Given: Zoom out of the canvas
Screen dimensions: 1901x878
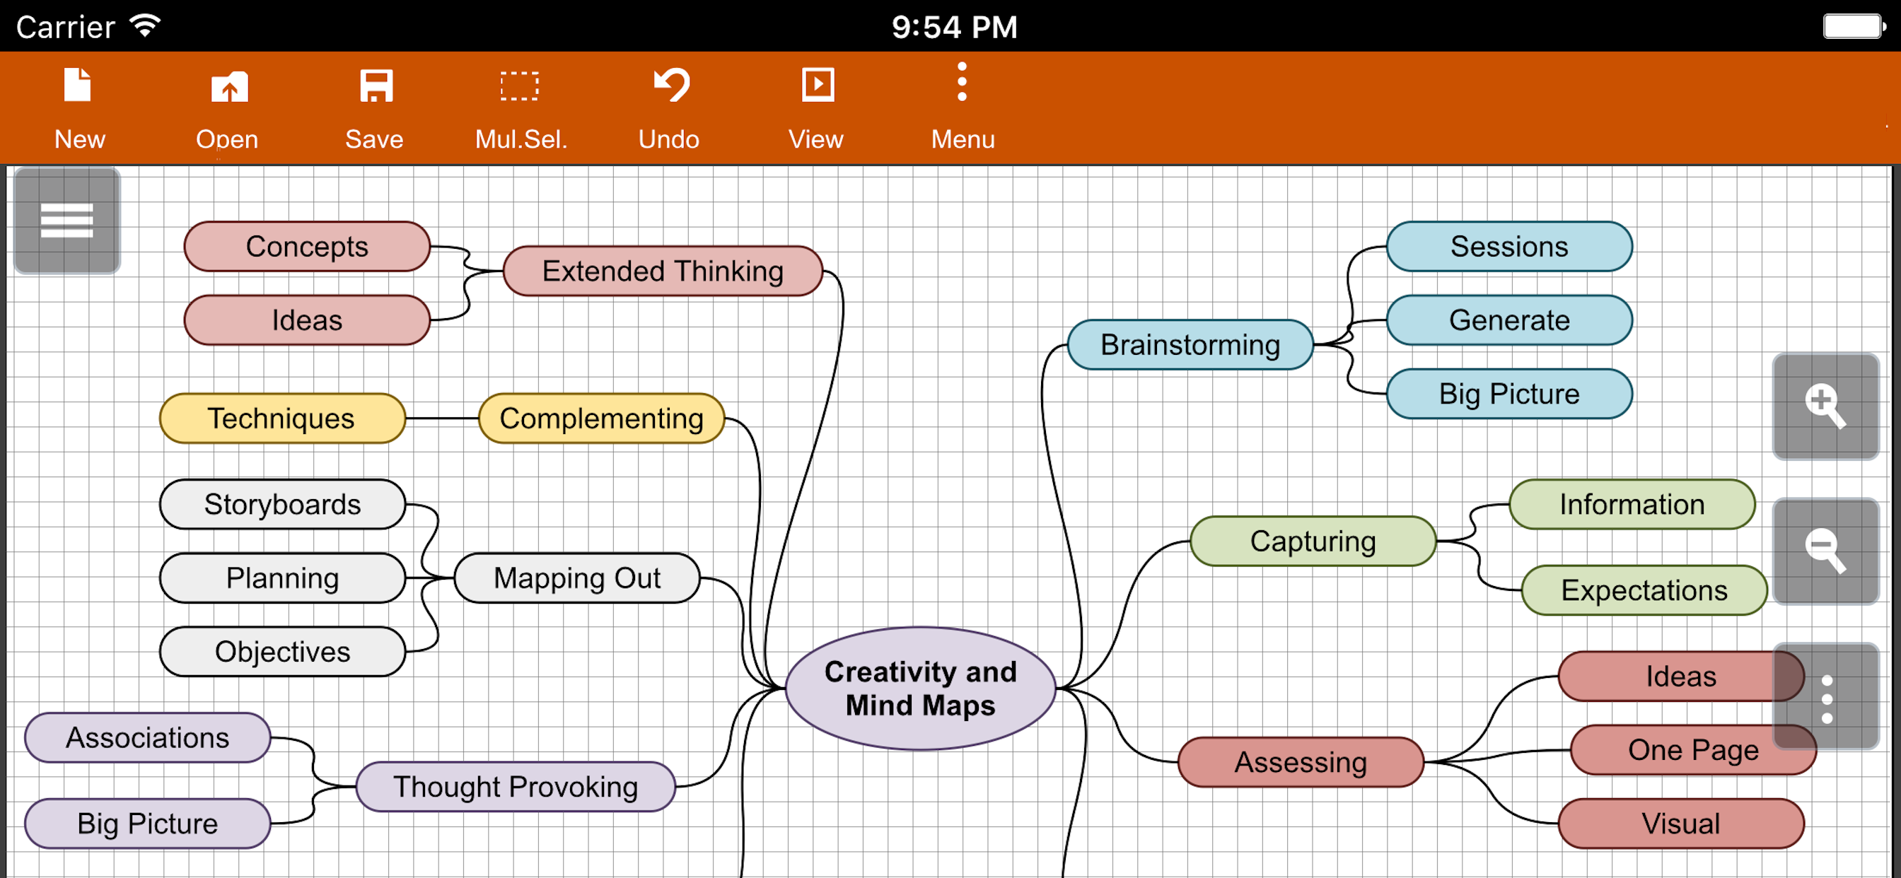Looking at the screenshot, I should coord(1825,551).
